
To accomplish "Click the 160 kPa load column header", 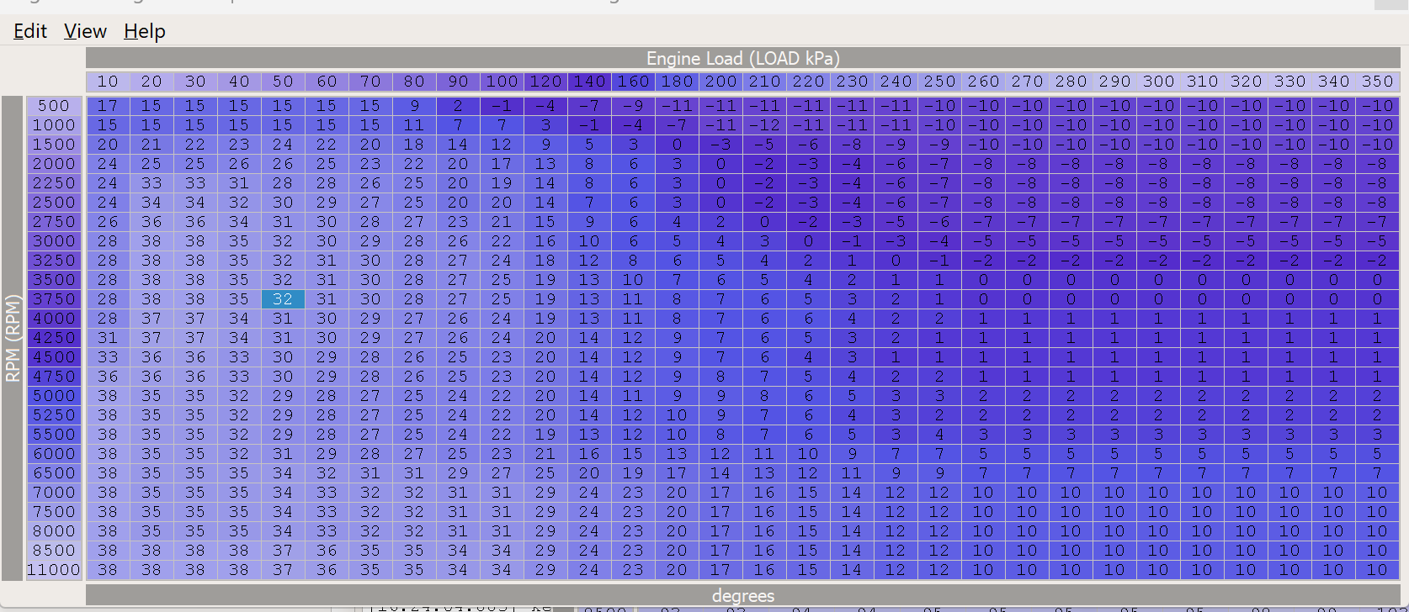I will (633, 82).
